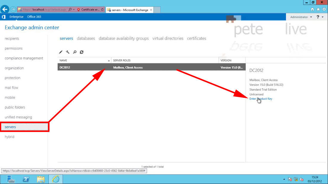Viewport: 328px width, 184px height.
Task: Click the search magnifier icon in toolbar
Action: click(75, 52)
